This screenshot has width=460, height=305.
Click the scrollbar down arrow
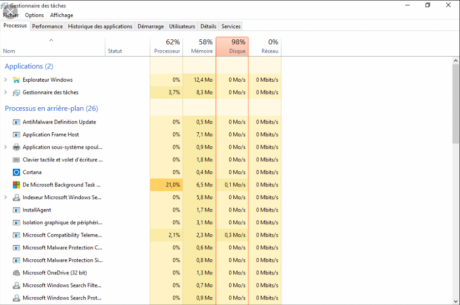pos(456,301)
